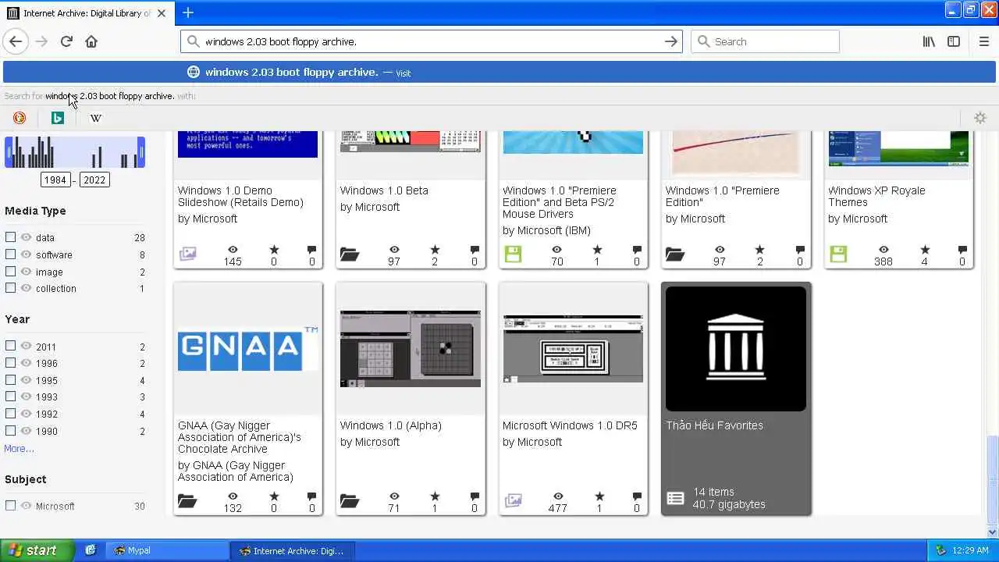
Task: Click the network tray icon near the clock
Action: (x=940, y=550)
